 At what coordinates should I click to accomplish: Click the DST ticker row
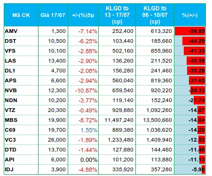click(105, 41)
